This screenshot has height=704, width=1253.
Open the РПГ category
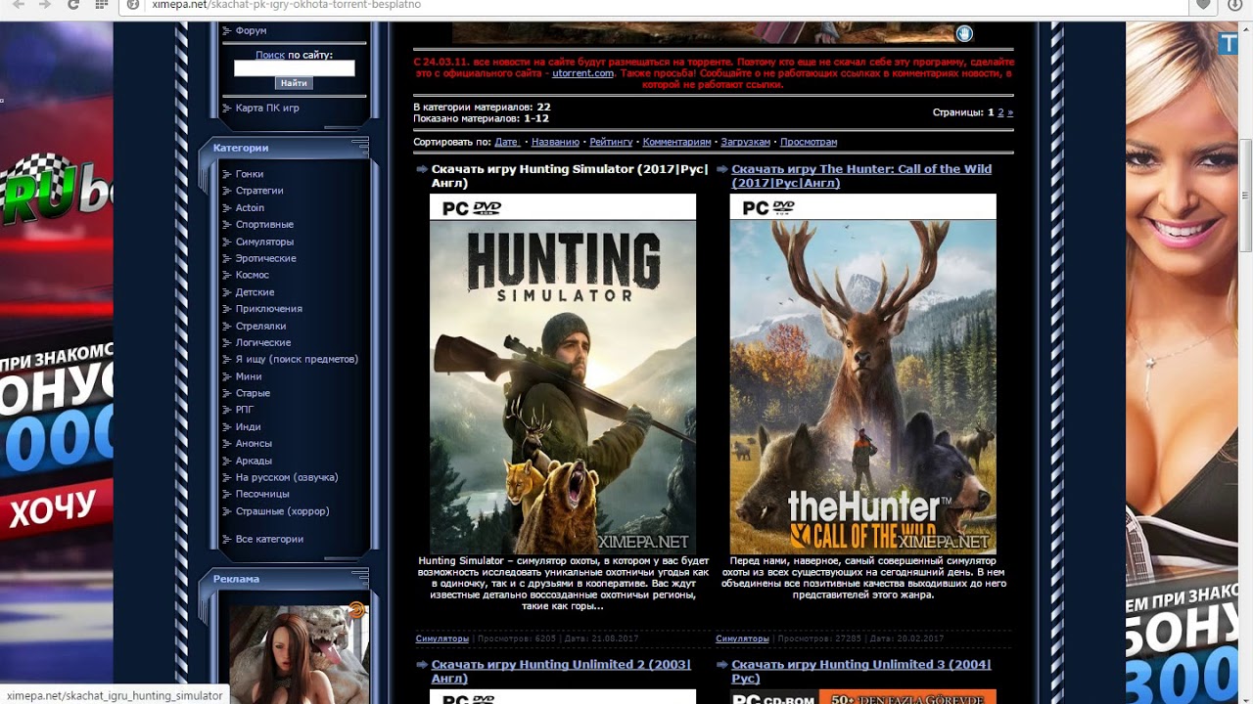(x=245, y=410)
